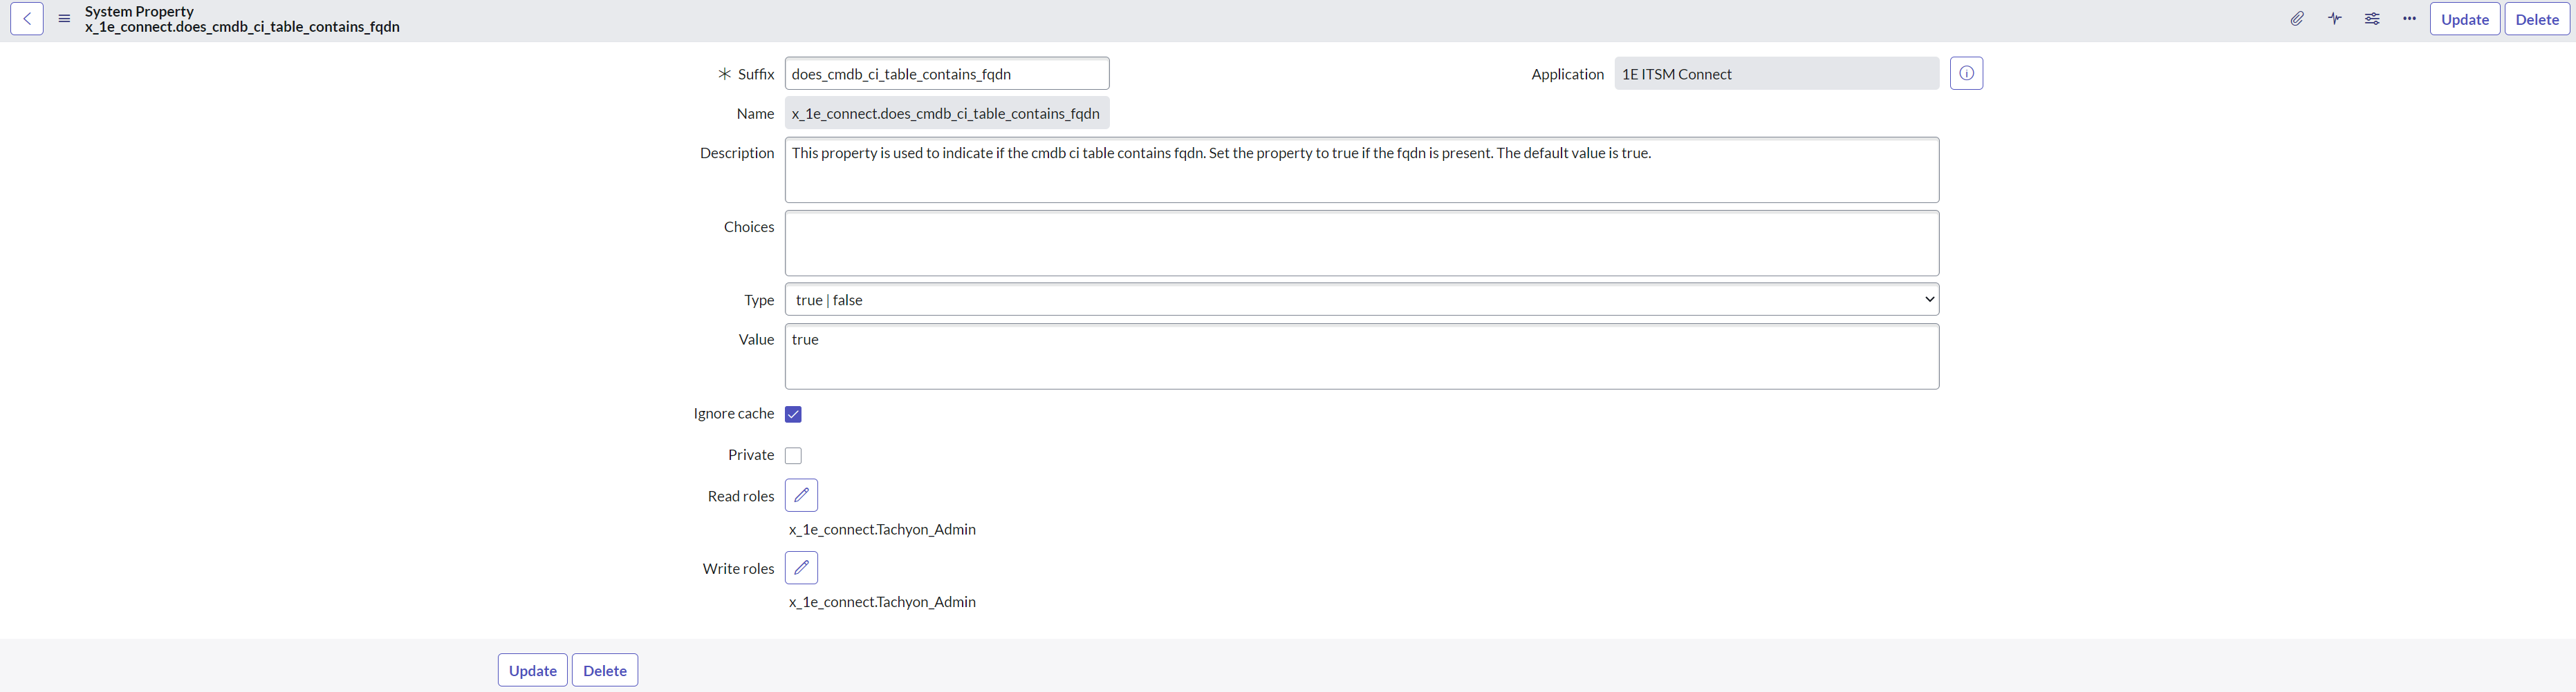Click into the Suffix input field

(x=946, y=74)
